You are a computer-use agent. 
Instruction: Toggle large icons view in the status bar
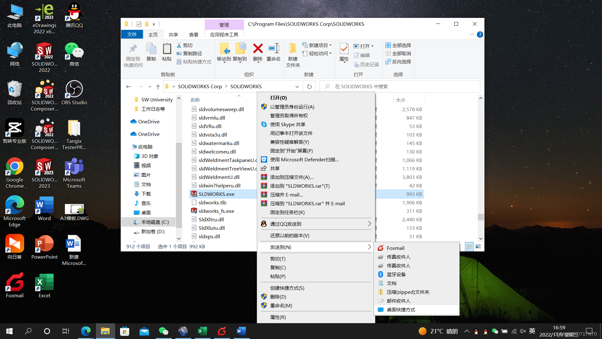478,246
